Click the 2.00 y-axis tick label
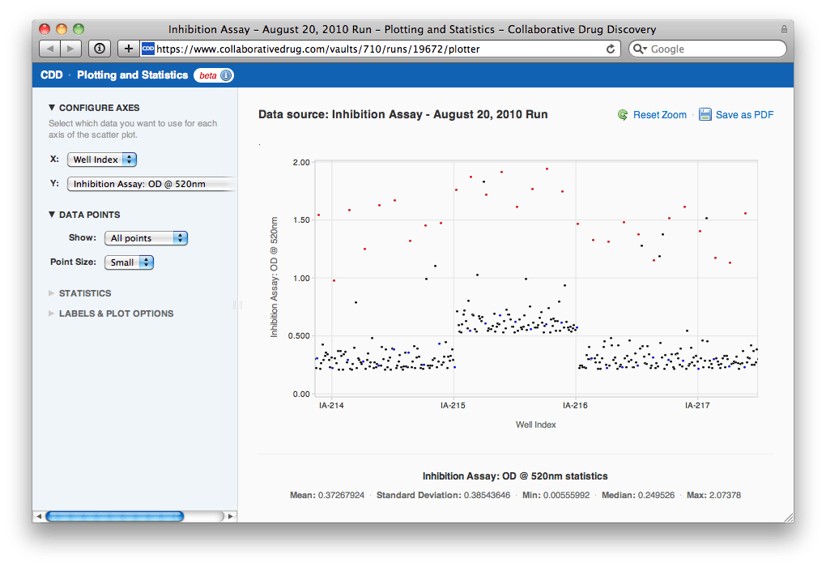 [x=301, y=162]
